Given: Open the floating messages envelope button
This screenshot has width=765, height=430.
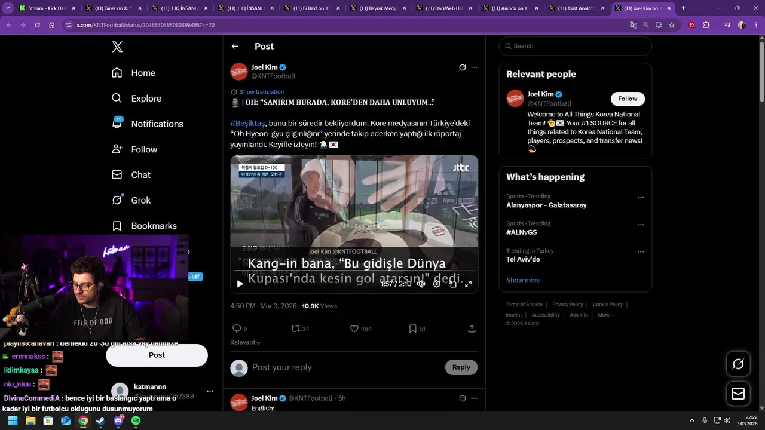Looking at the screenshot, I should click(x=738, y=394).
